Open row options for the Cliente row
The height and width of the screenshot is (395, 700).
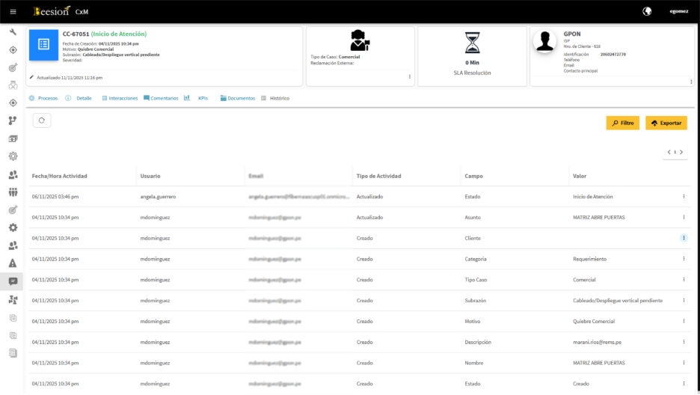pyautogui.click(x=684, y=238)
